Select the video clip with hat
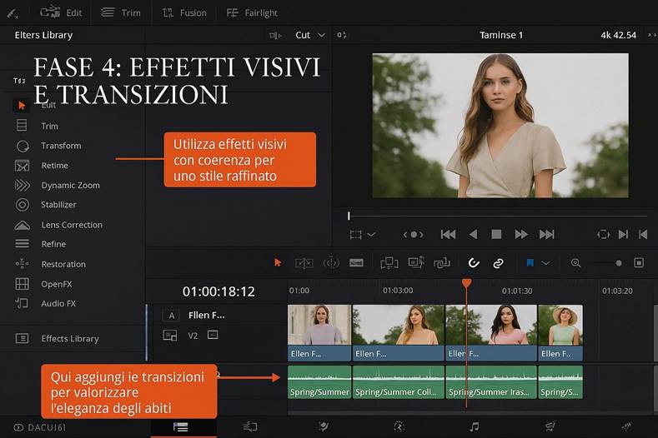The width and height of the screenshot is (658, 438). pos(560,332)
